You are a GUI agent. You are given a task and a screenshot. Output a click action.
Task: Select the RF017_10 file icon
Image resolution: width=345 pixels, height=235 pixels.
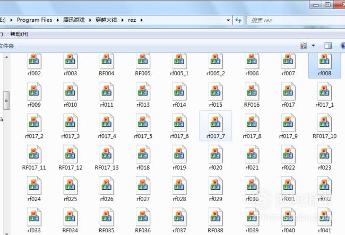(x=324, y=123)
